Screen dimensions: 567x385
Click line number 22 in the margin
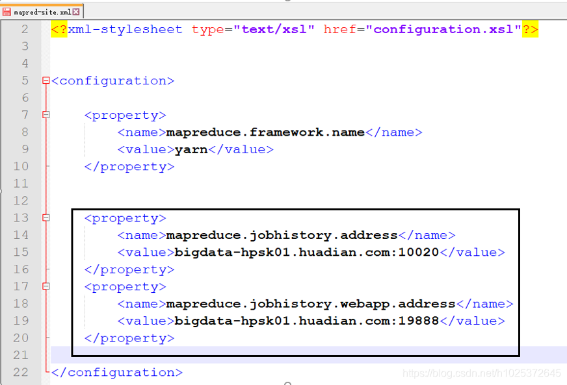point(21,372)
